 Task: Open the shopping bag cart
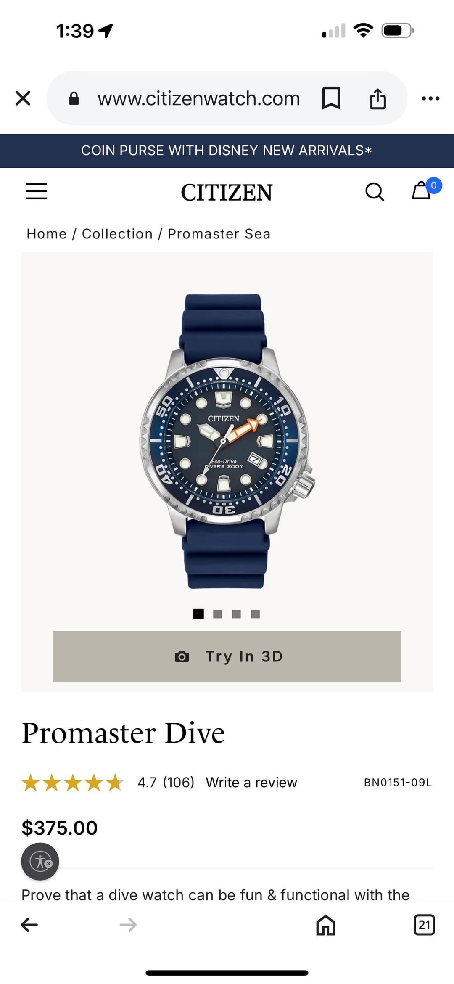pos(422,190)
